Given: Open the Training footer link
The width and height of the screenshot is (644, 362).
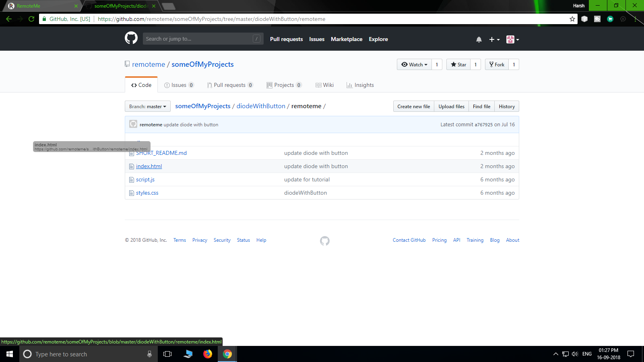Looking at the screenshot, I should tap(475, 240).
